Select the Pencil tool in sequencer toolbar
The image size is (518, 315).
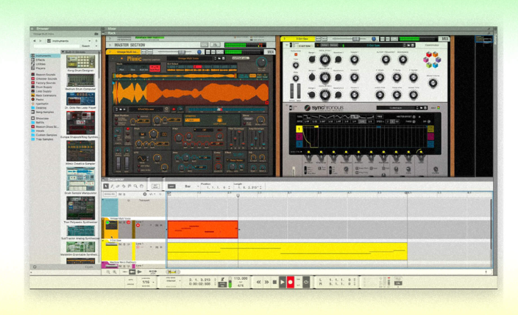point(112,187)
